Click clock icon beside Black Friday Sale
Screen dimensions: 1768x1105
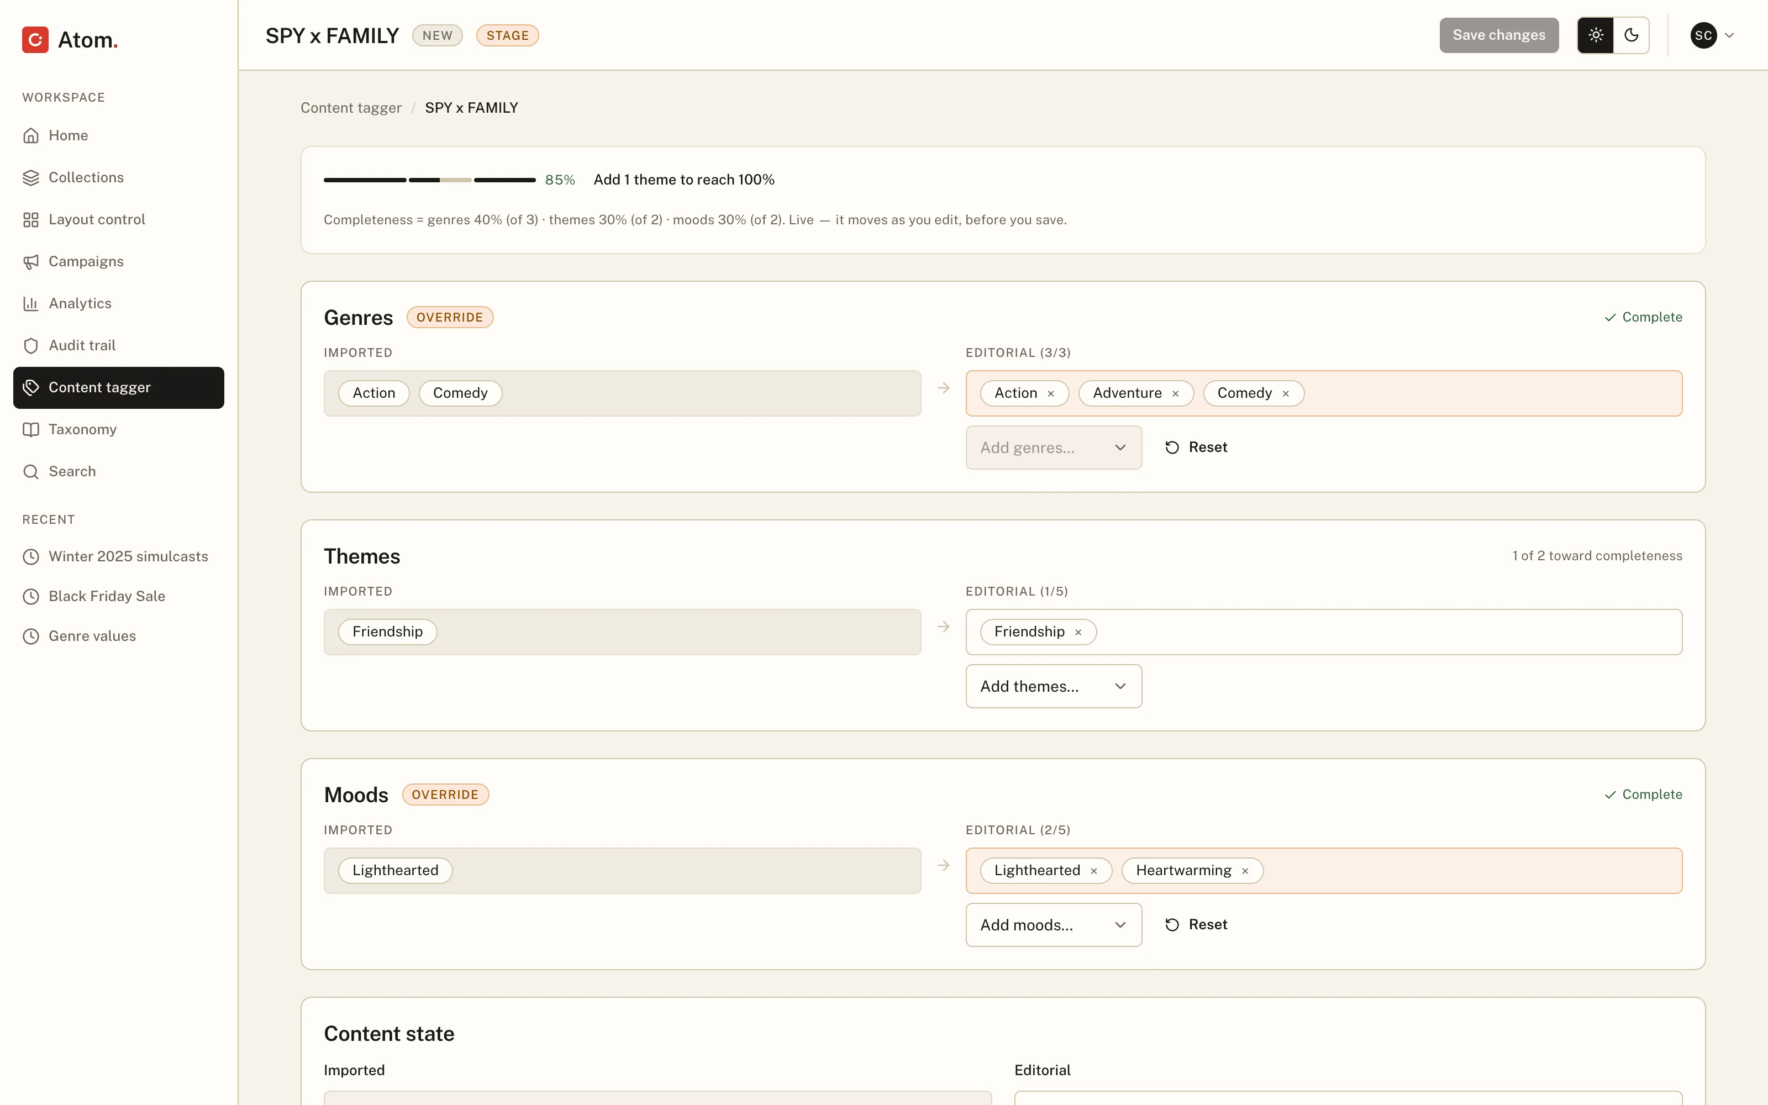[31, 596]
